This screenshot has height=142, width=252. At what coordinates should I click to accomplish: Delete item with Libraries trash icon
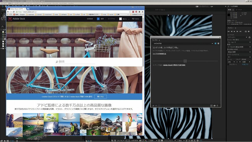coord(217,106)
